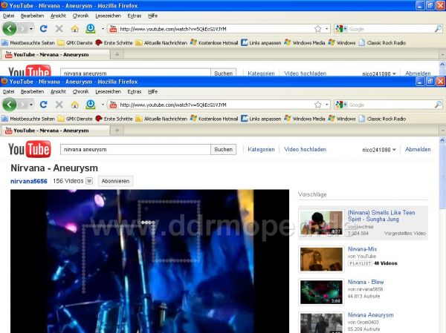Open the Chronik menu in the front window
This screenshot has height=333, width=446.
click(x=81, y=91)
